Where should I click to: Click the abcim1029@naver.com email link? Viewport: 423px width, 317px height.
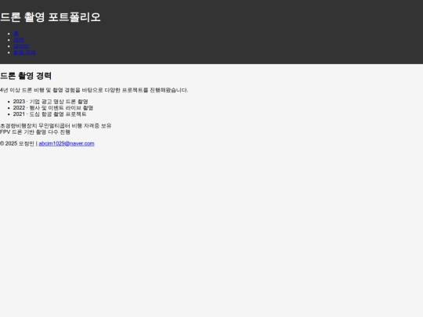67,144
